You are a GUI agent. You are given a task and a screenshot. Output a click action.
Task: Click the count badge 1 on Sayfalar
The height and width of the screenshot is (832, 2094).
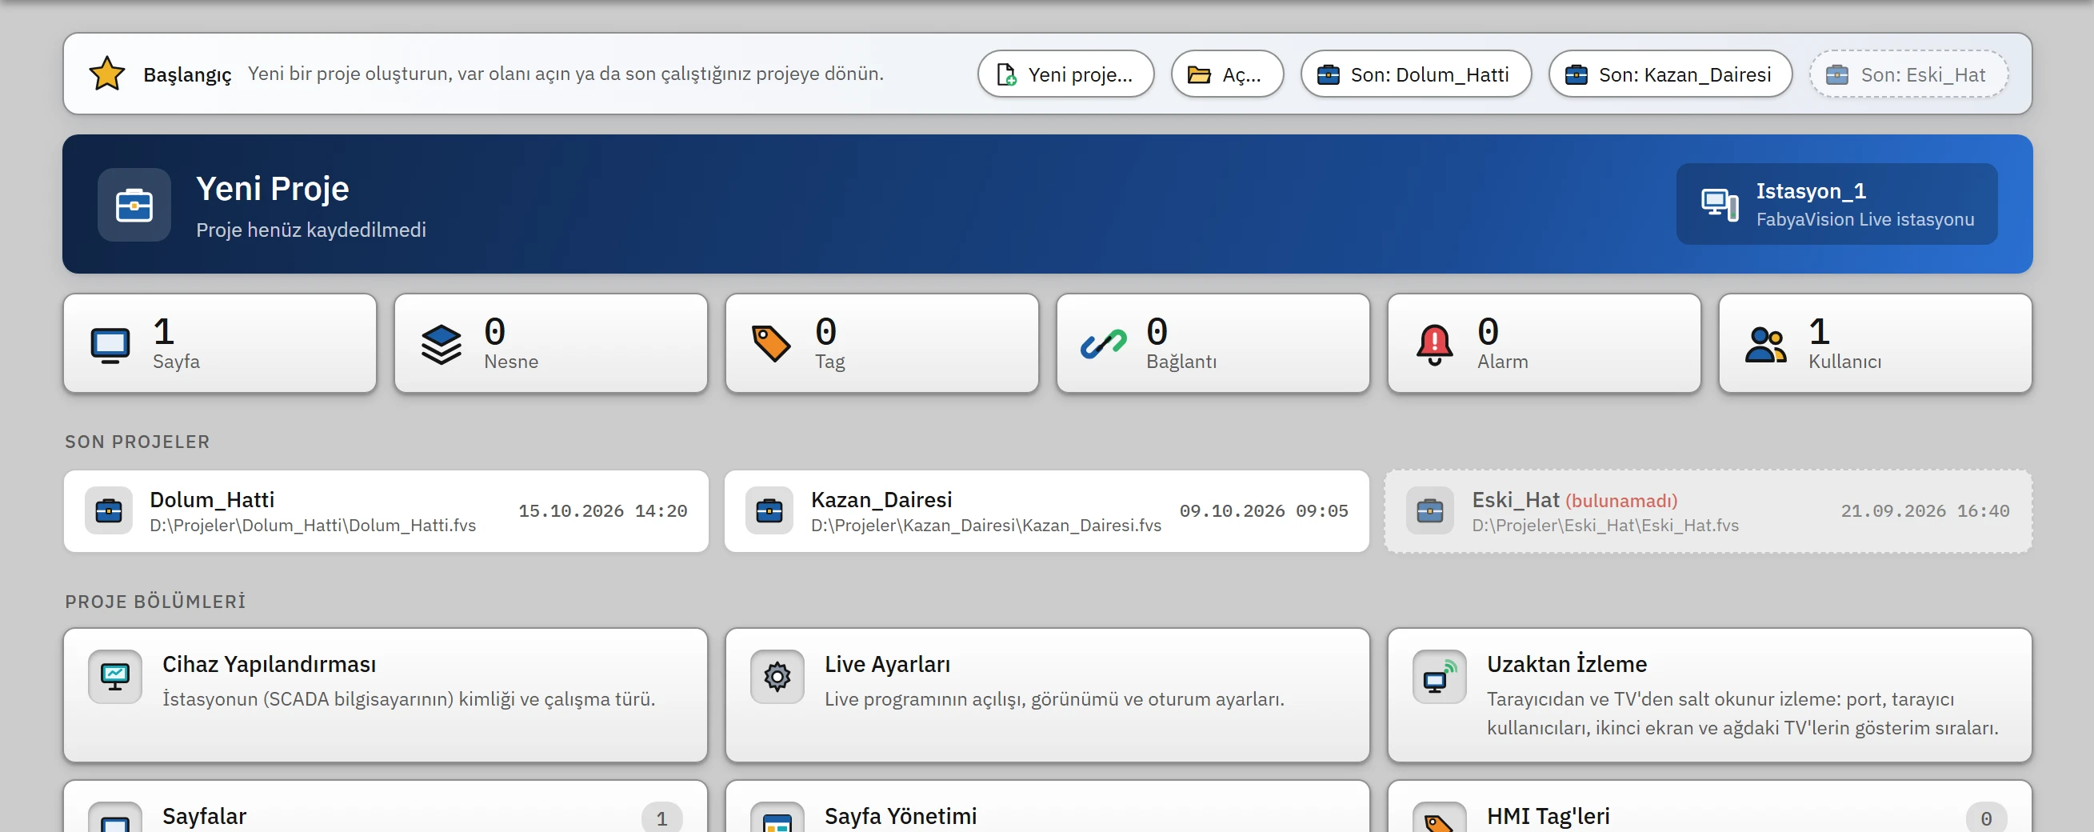(661, 818)
